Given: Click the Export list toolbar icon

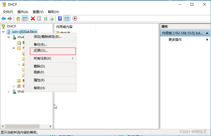Looking at the screenshot, I should coord(52,18).
